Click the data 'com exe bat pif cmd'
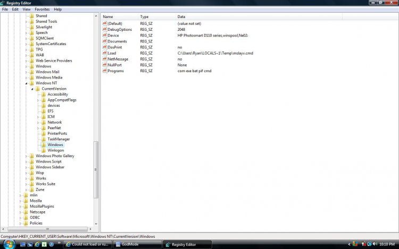 194,71
